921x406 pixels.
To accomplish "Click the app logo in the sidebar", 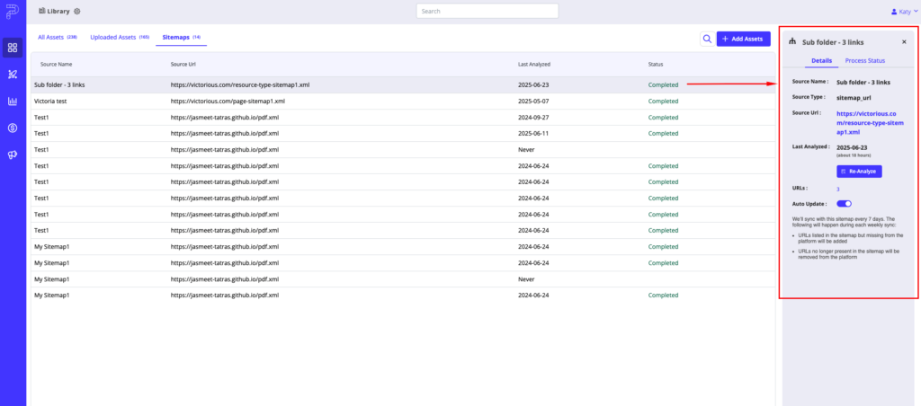I will (x=13, y=11).
